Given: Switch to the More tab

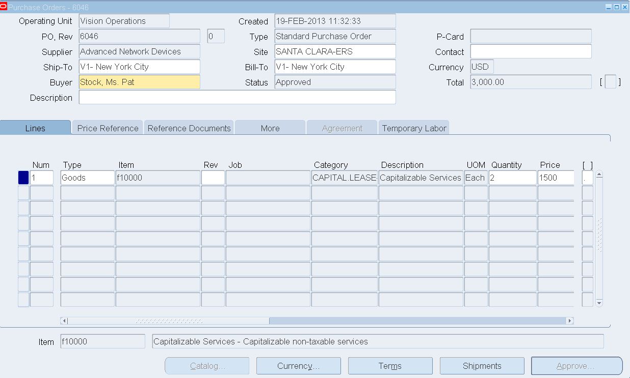Looking at the screenshot, I should point(270,128).
